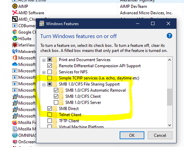
Task: Expand the Services for NFS node
Action: pos(44,73)
